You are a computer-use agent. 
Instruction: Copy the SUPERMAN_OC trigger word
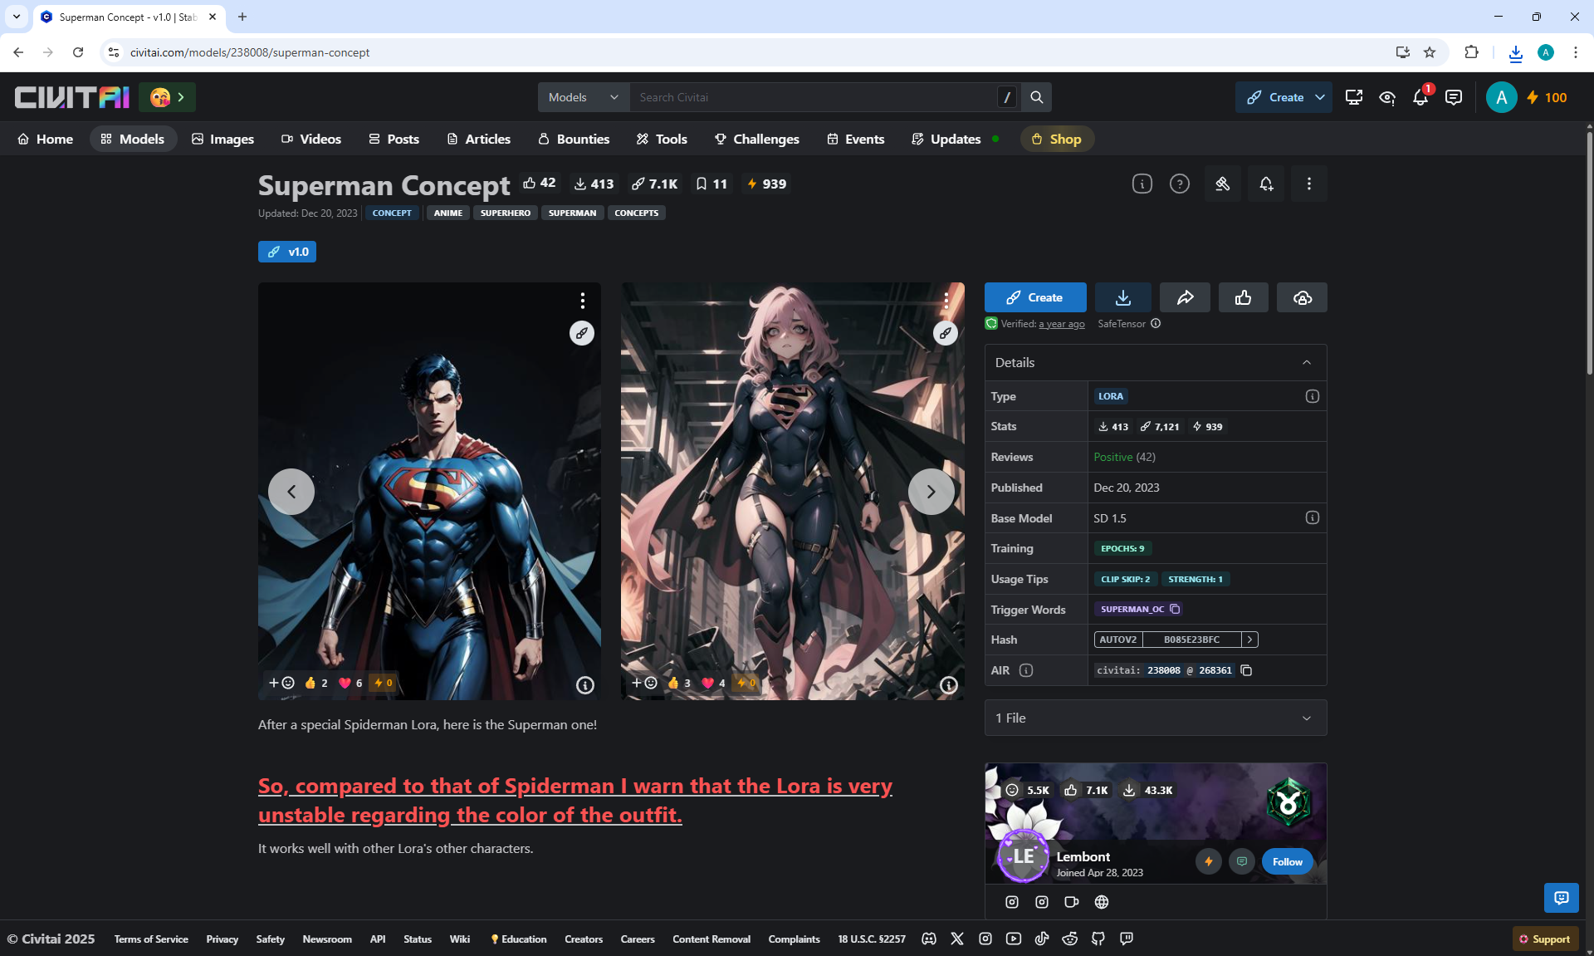1175,609
